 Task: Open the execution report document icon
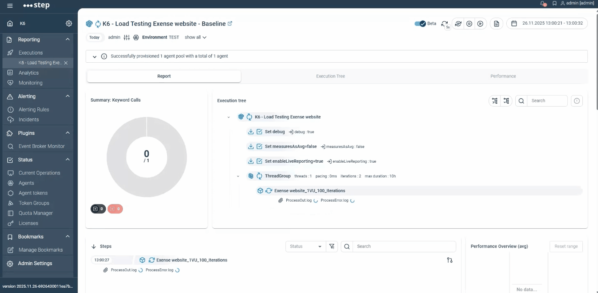(496, 24)
